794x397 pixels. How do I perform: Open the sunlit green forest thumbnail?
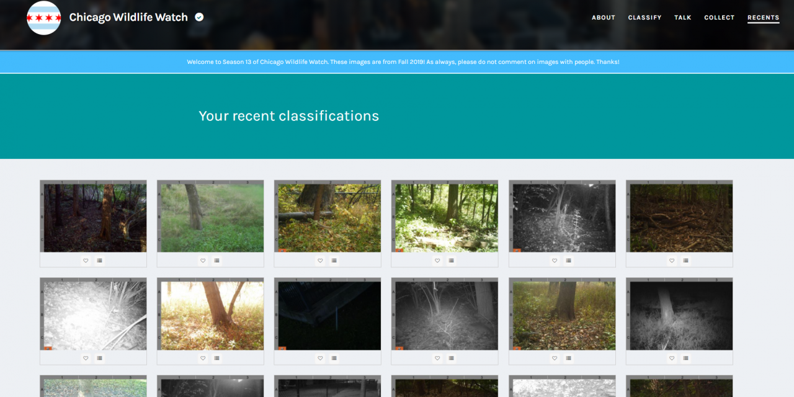pyautogui.click(x=445, y=216)
